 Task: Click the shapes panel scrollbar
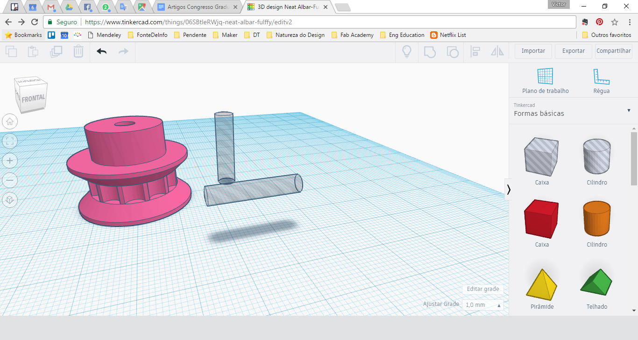tap(634, 159)
